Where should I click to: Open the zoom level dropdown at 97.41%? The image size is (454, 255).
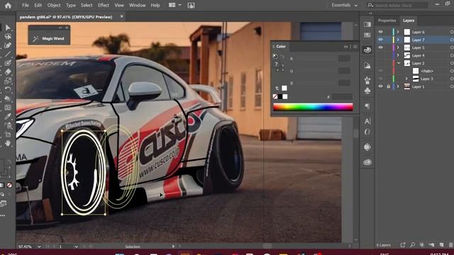coord(39,246)
